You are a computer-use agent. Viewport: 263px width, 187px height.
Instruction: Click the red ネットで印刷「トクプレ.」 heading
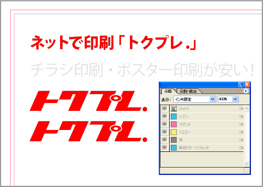(114, 43)
